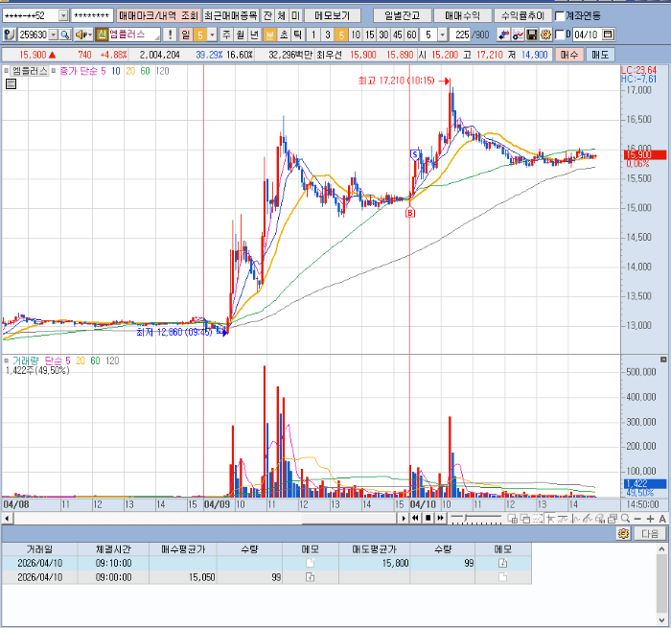Click the 225 bar count input field
Image resolution: width=671 pixels, height=628 pixels.
pyautogui.click(x=460, y=35)
